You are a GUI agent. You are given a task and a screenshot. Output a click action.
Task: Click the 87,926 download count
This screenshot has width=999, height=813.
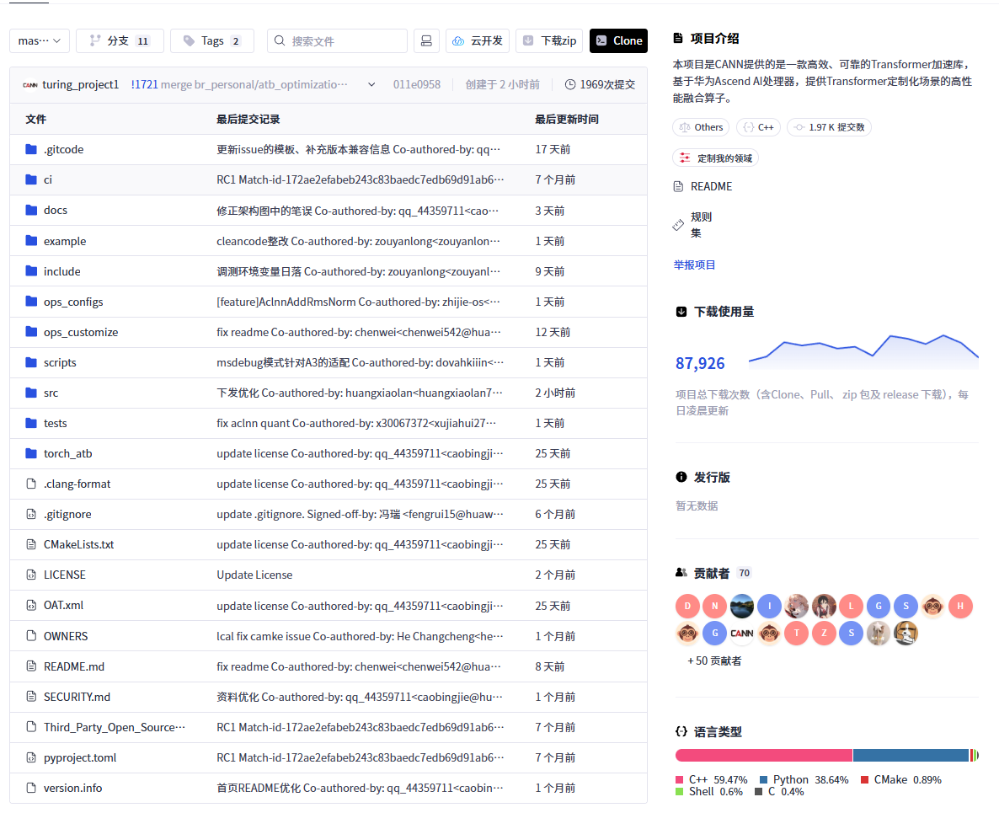(700, 363)
